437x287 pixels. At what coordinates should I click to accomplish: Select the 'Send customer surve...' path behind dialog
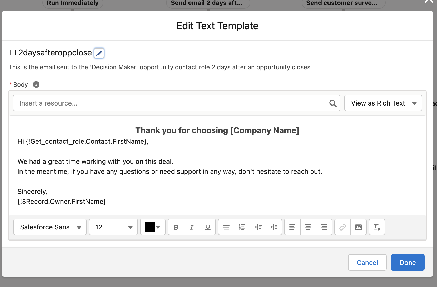[x=343, y=3]
